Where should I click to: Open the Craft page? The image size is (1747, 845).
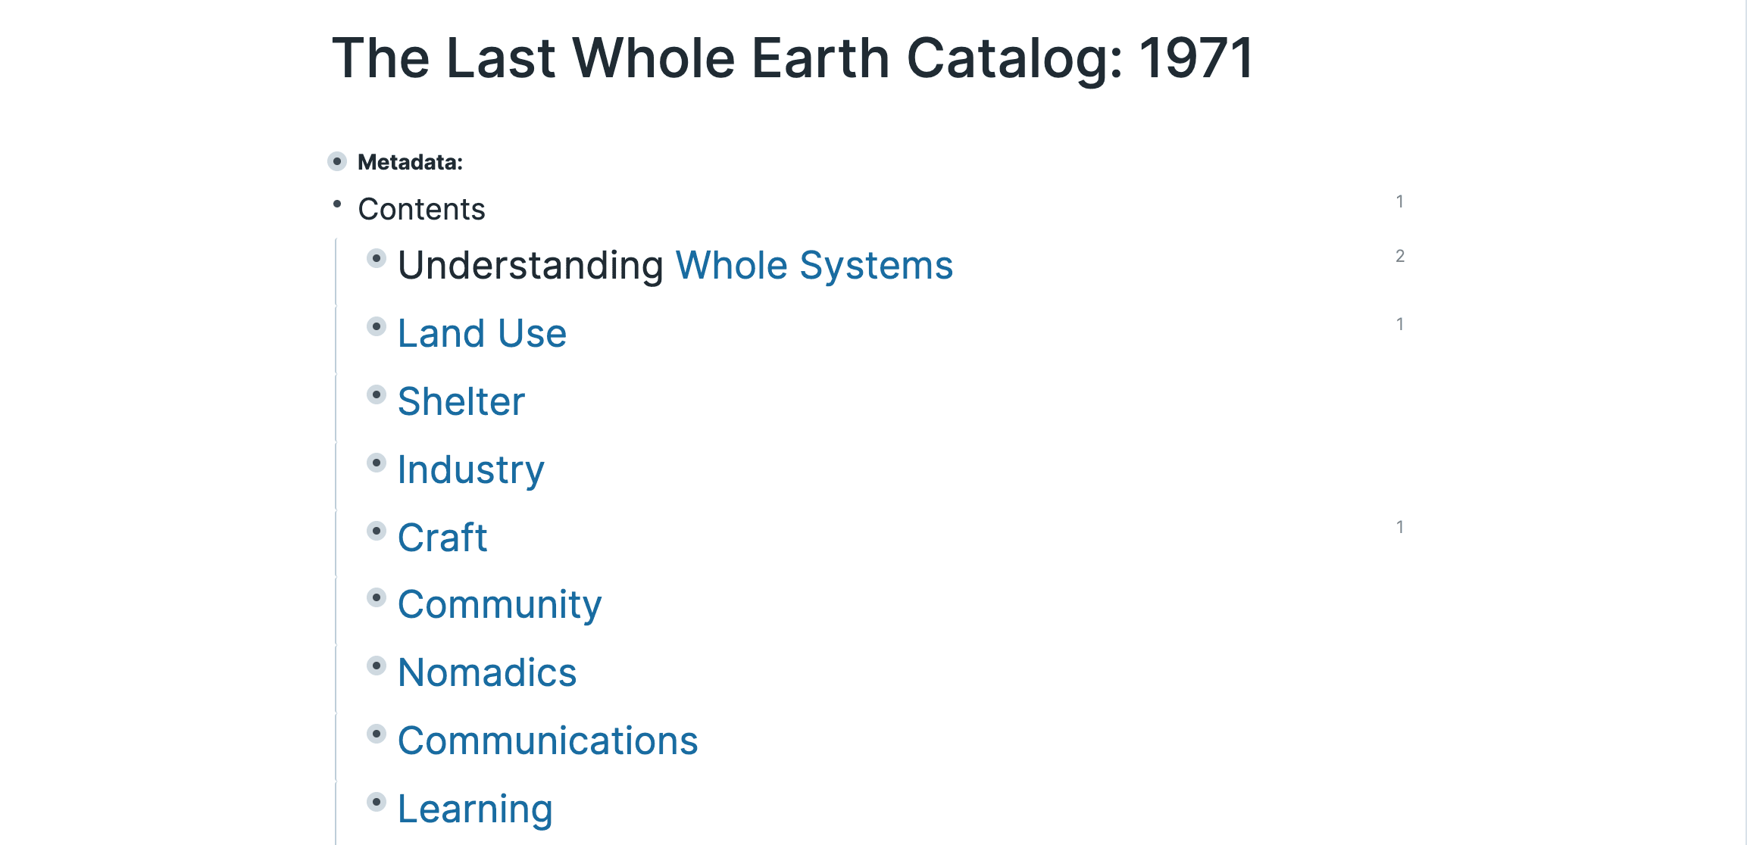click(x=442, y=538)
